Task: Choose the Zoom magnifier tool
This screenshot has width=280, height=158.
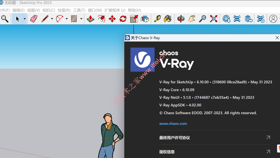Action: click(x=203, y=19)
